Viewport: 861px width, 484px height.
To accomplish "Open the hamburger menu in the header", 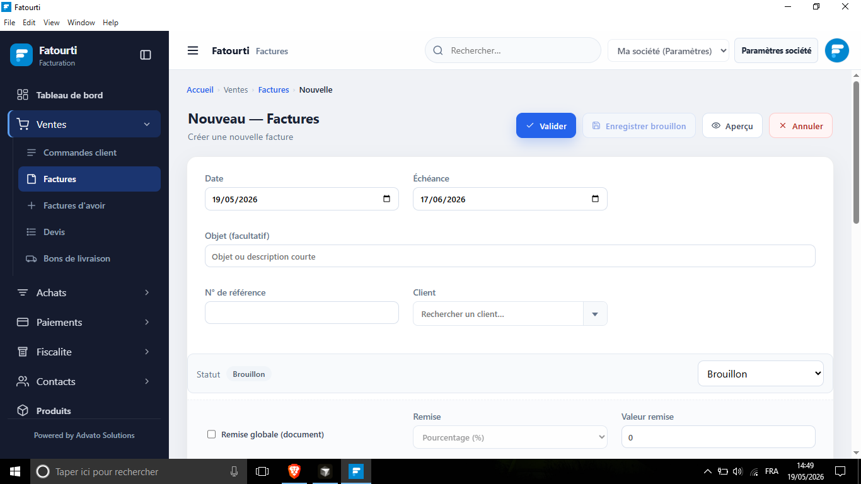I will (193, 50).
